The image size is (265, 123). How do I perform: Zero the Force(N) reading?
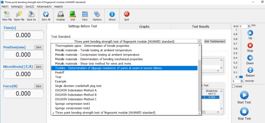pyautogui.click(x=38, y=86)
